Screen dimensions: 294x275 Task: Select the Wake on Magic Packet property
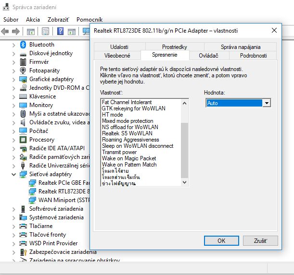(x=129, y=158)
